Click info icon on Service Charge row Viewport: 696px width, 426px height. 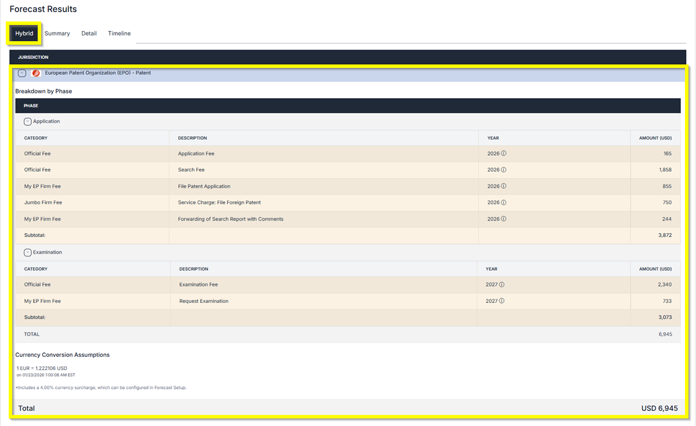[x=503, y=203]
